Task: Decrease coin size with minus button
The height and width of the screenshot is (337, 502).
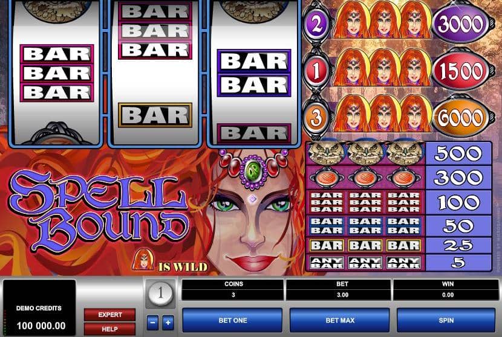Action: pos(152,323)
